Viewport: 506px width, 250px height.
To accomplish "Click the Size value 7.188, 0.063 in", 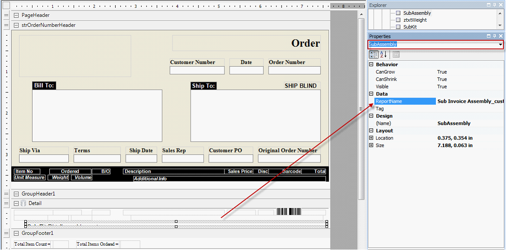I will click(455, 146).
